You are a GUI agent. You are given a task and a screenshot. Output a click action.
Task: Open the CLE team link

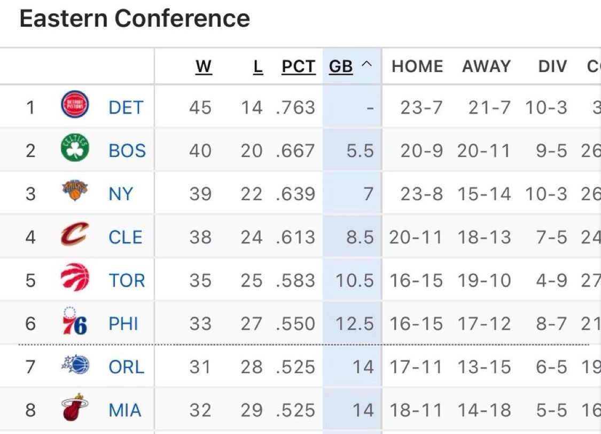126,237
